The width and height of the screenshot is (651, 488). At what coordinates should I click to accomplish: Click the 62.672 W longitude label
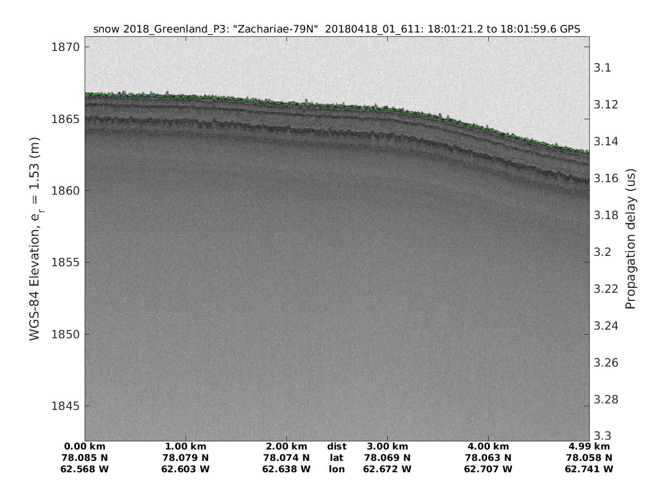(x=387, y=469)
